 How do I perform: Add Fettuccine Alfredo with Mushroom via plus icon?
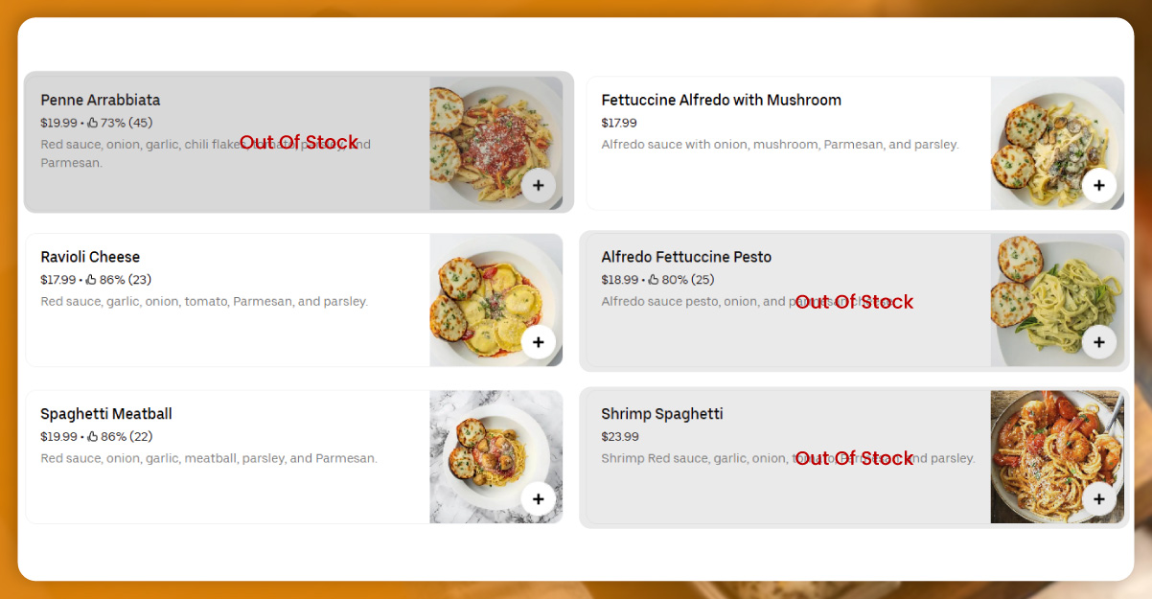point(1098,185)
